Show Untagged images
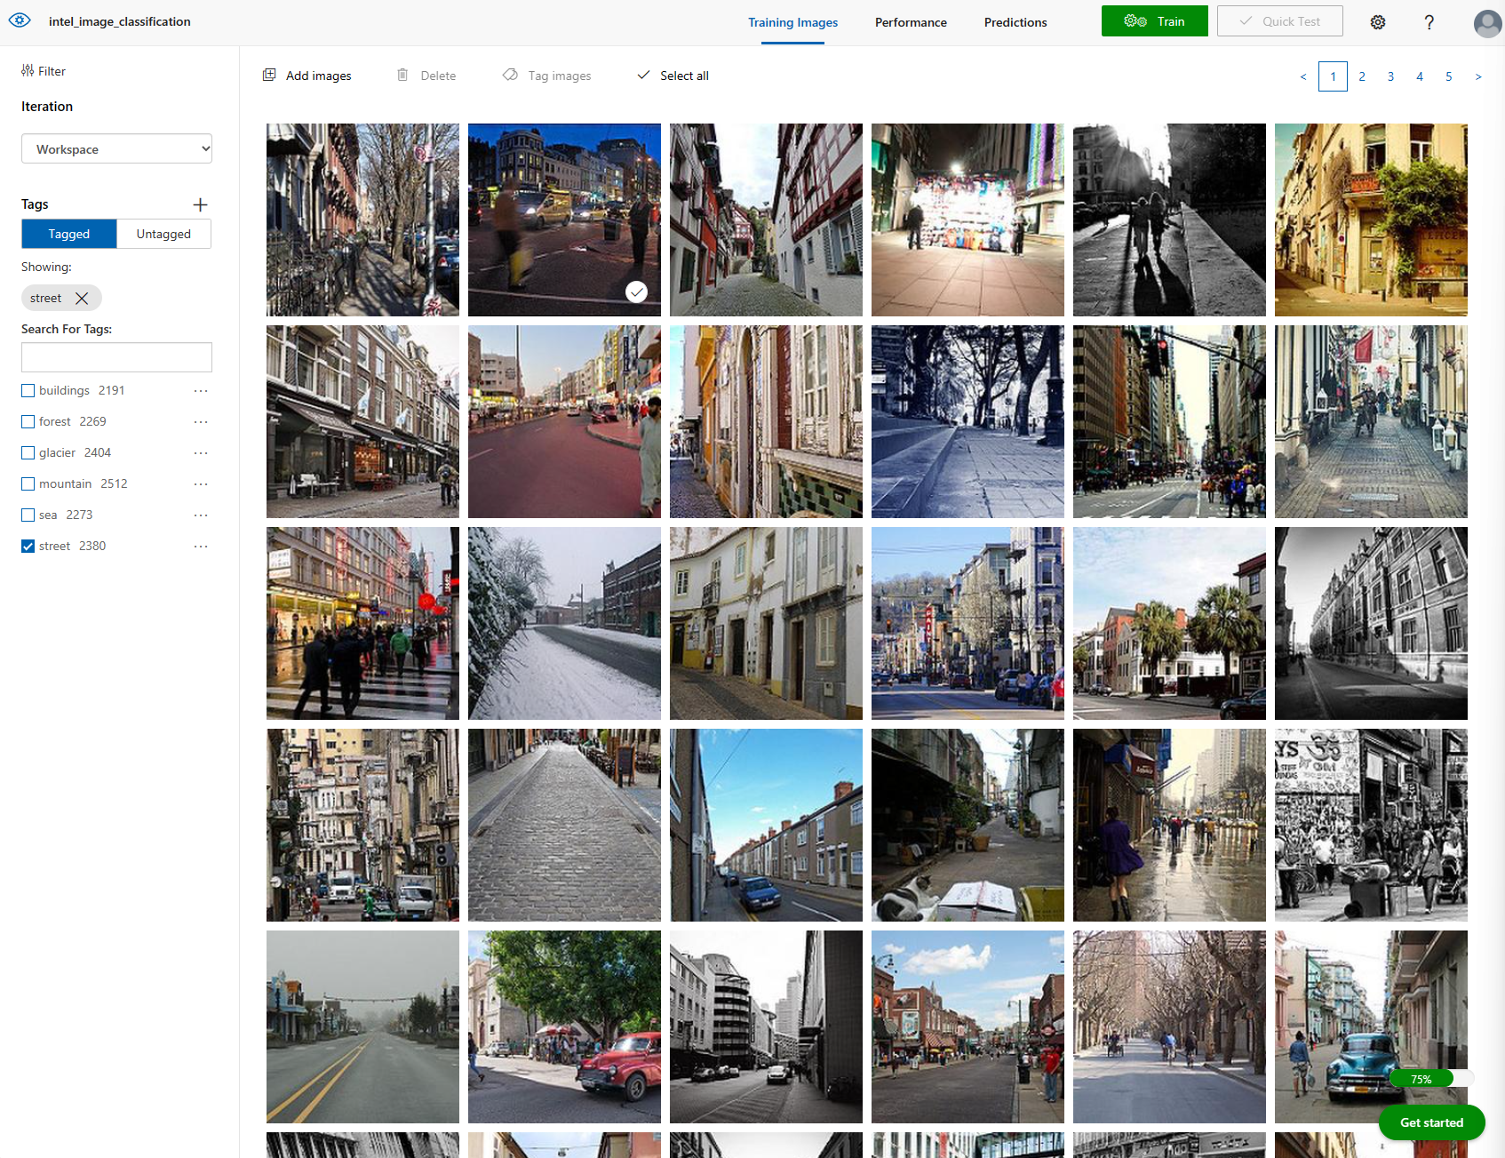Image resolution: width=1505 pixels, height=1158 pixels. click(x=163, y=234)
